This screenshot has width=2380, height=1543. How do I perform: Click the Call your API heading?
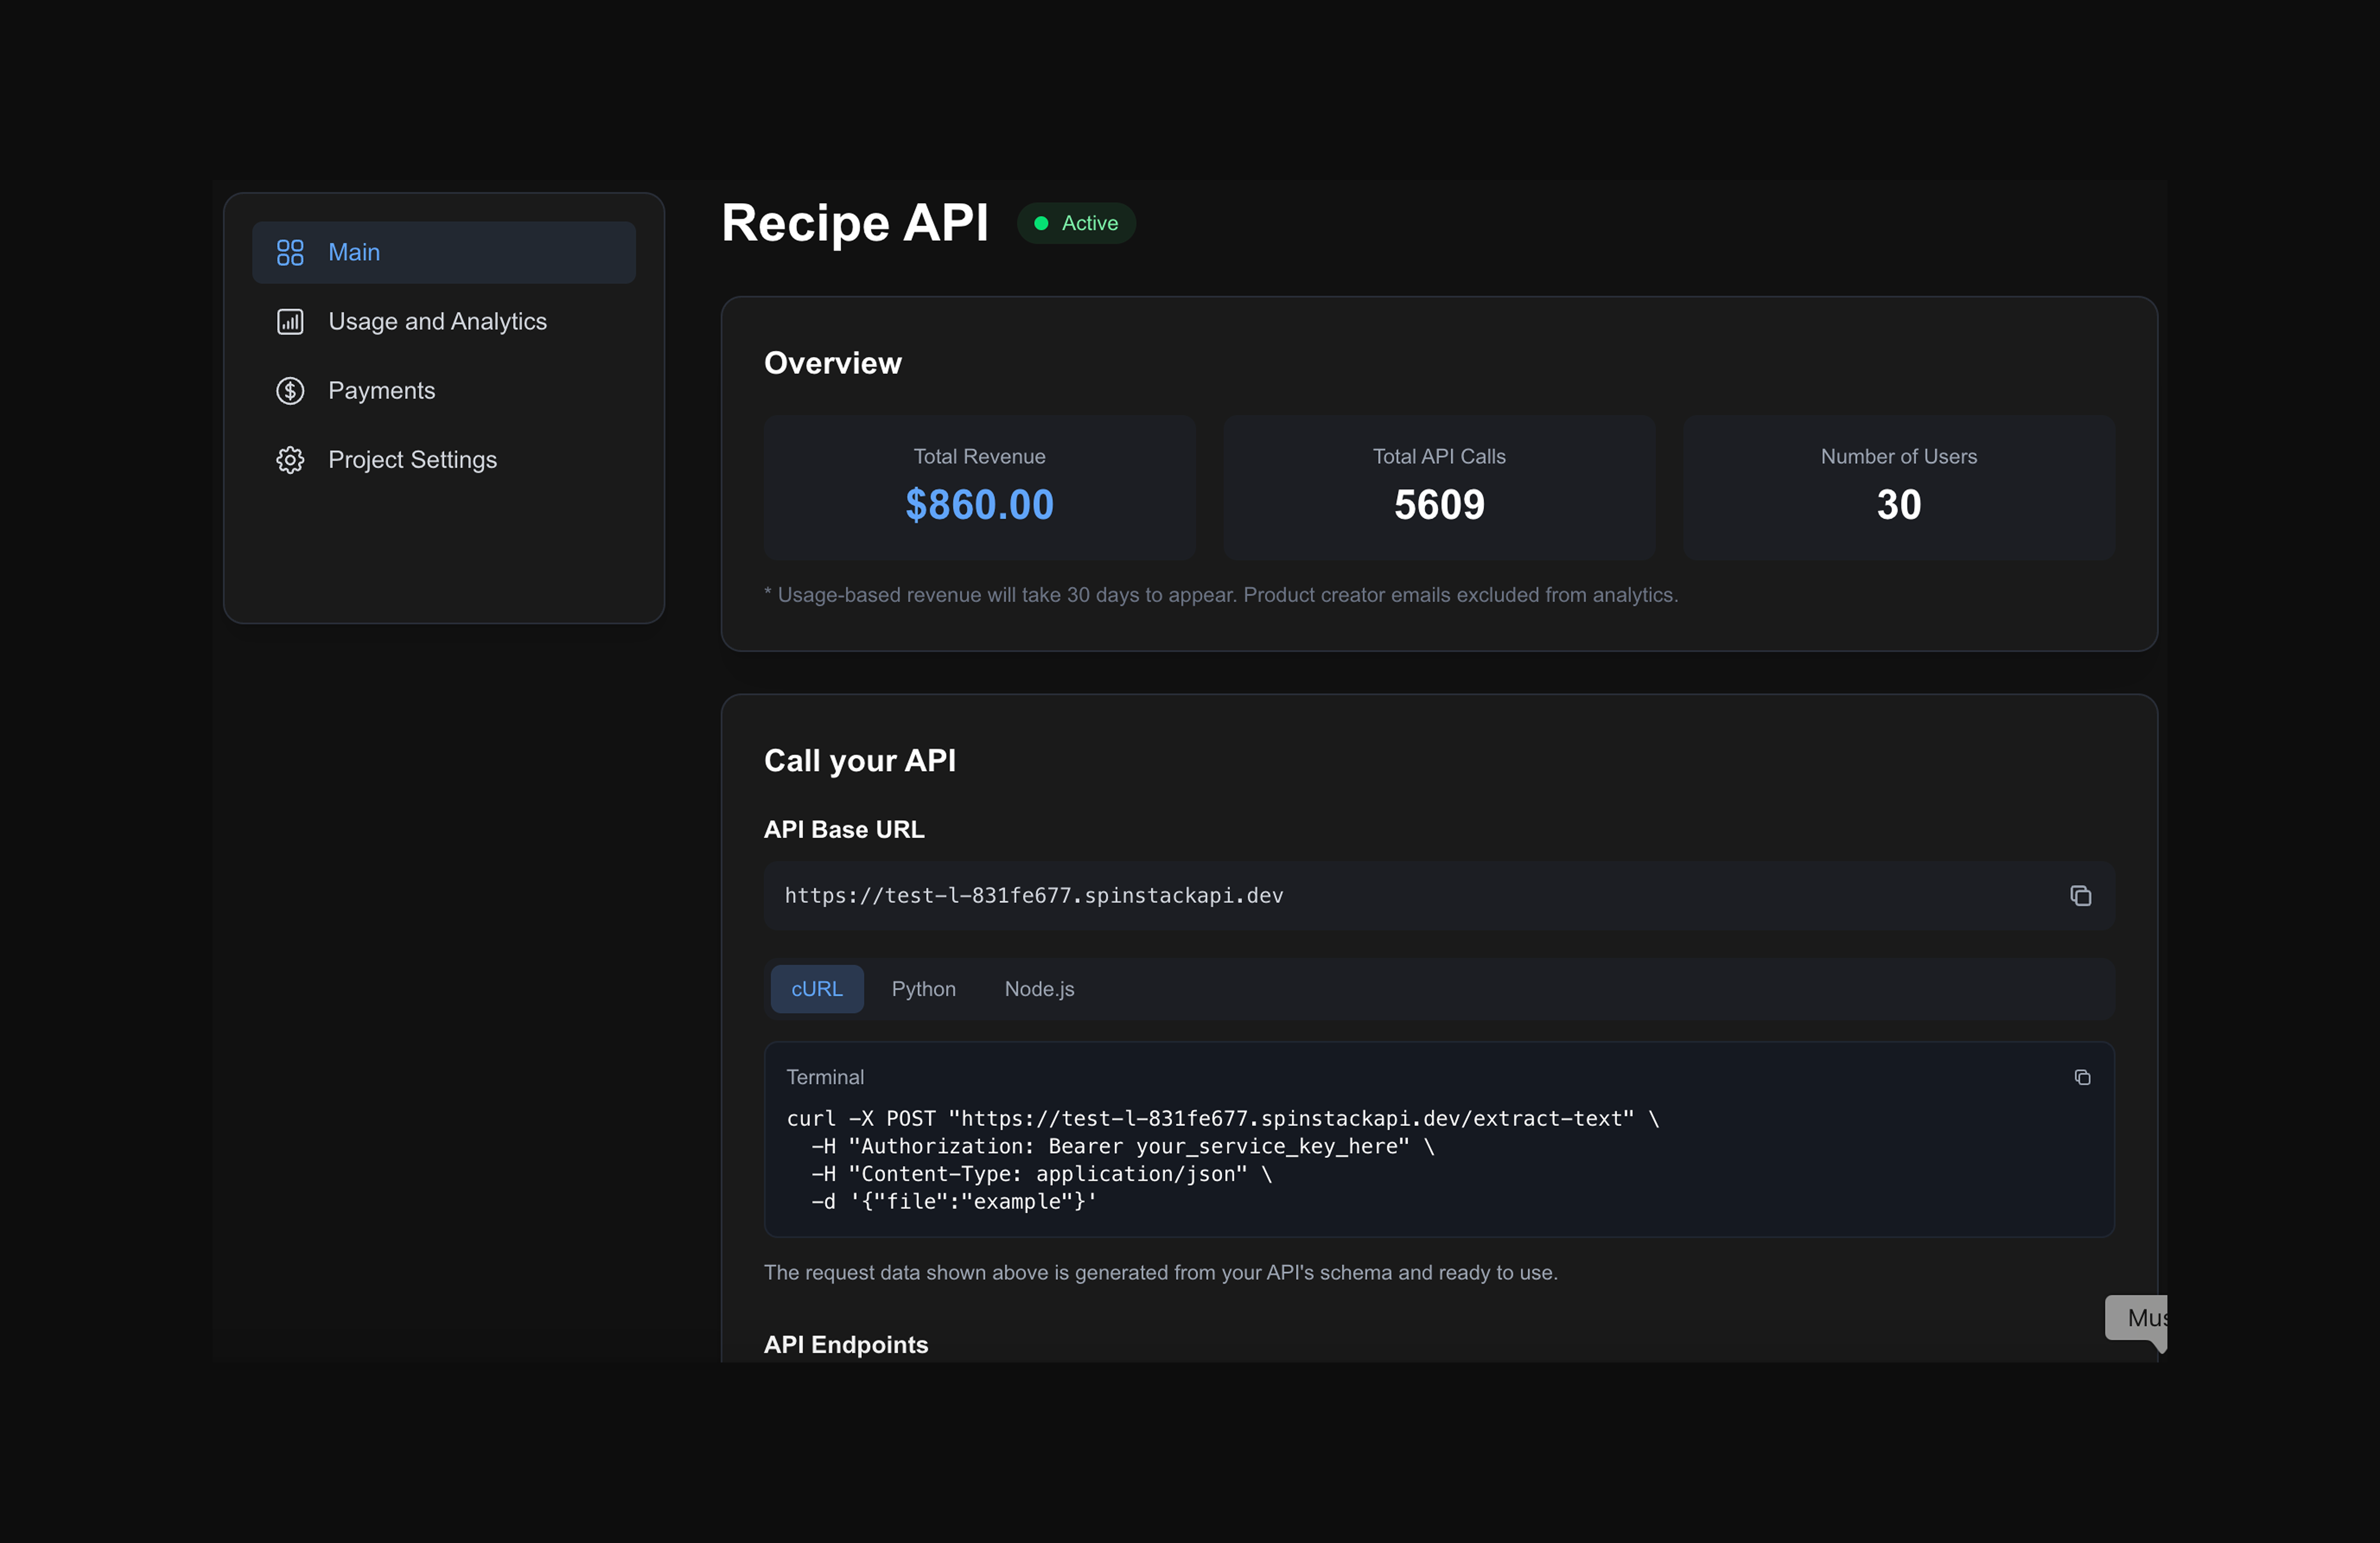[x=860, y=760]
